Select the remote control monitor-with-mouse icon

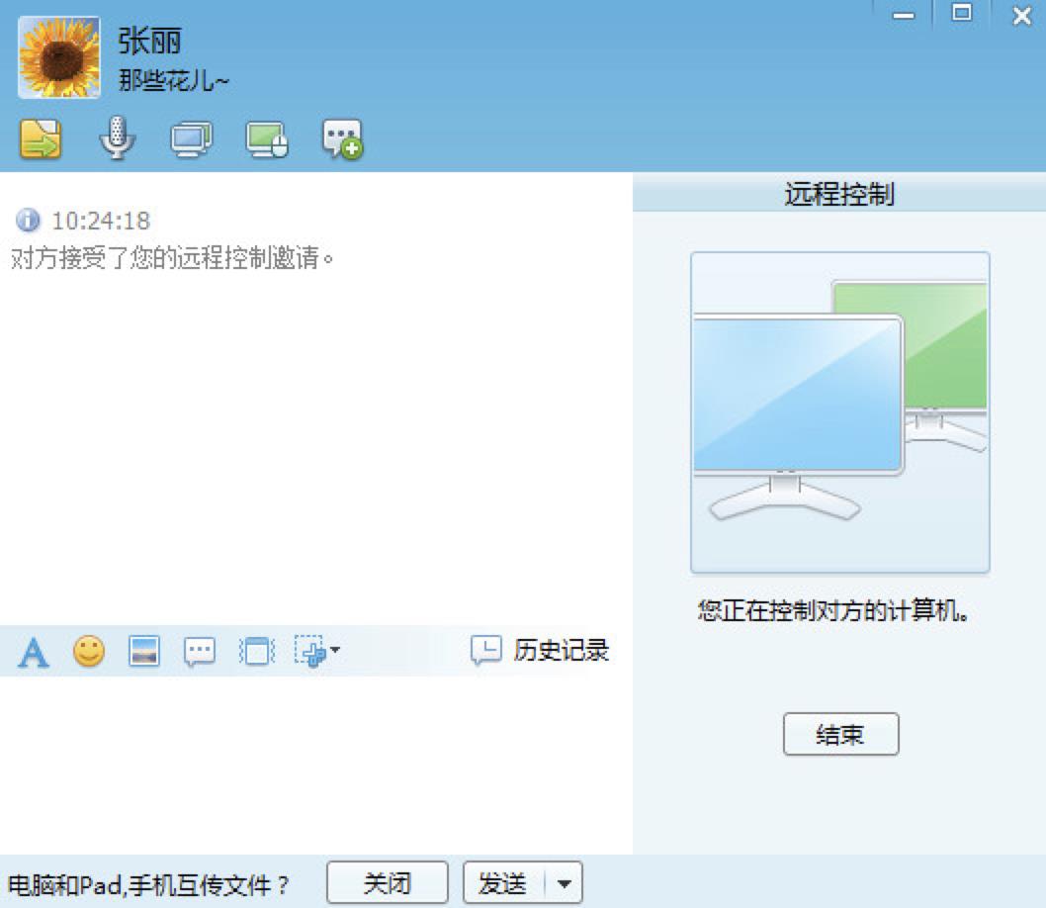[x=266, y=138]
